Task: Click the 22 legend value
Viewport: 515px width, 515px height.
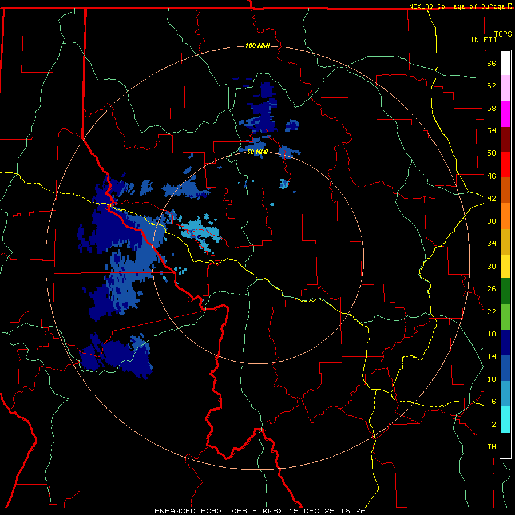Action: [492, 312]
